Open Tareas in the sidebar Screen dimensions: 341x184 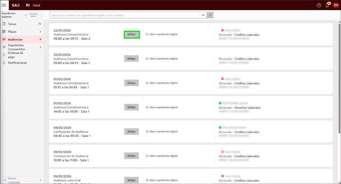[12, 24]
